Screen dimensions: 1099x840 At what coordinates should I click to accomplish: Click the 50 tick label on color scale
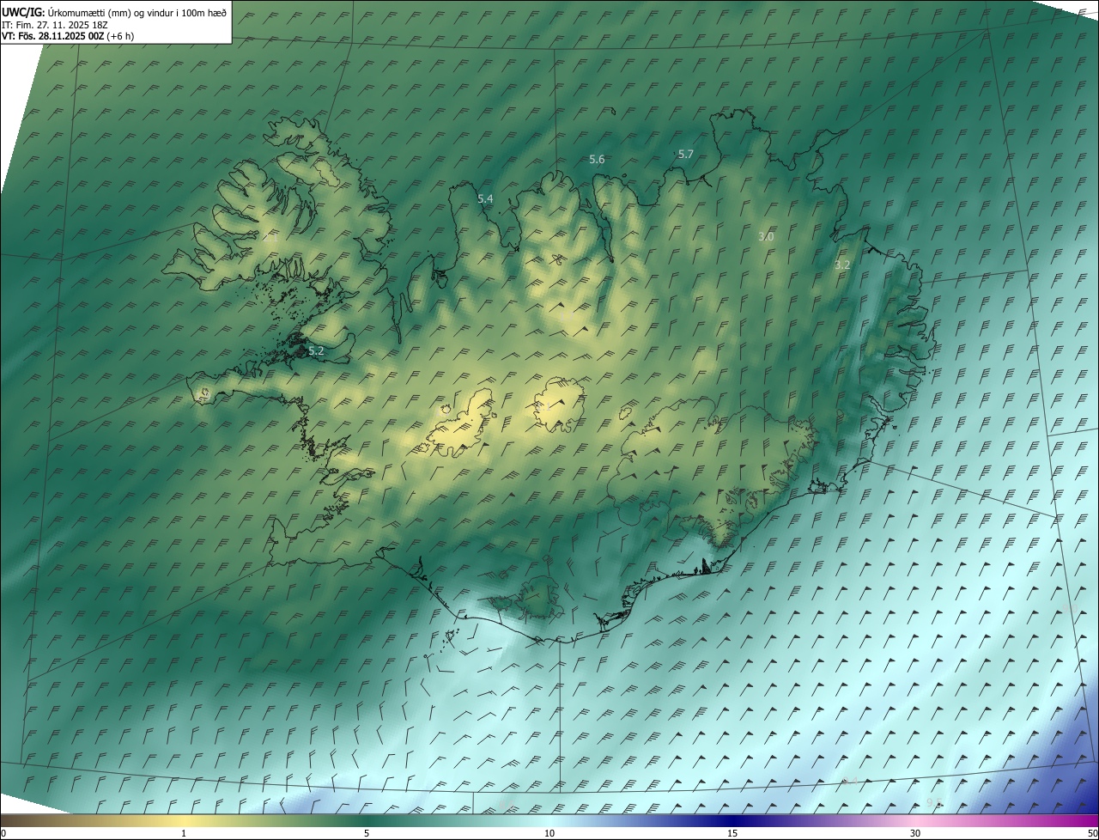pyautogui.click(x=1093, y=834)
